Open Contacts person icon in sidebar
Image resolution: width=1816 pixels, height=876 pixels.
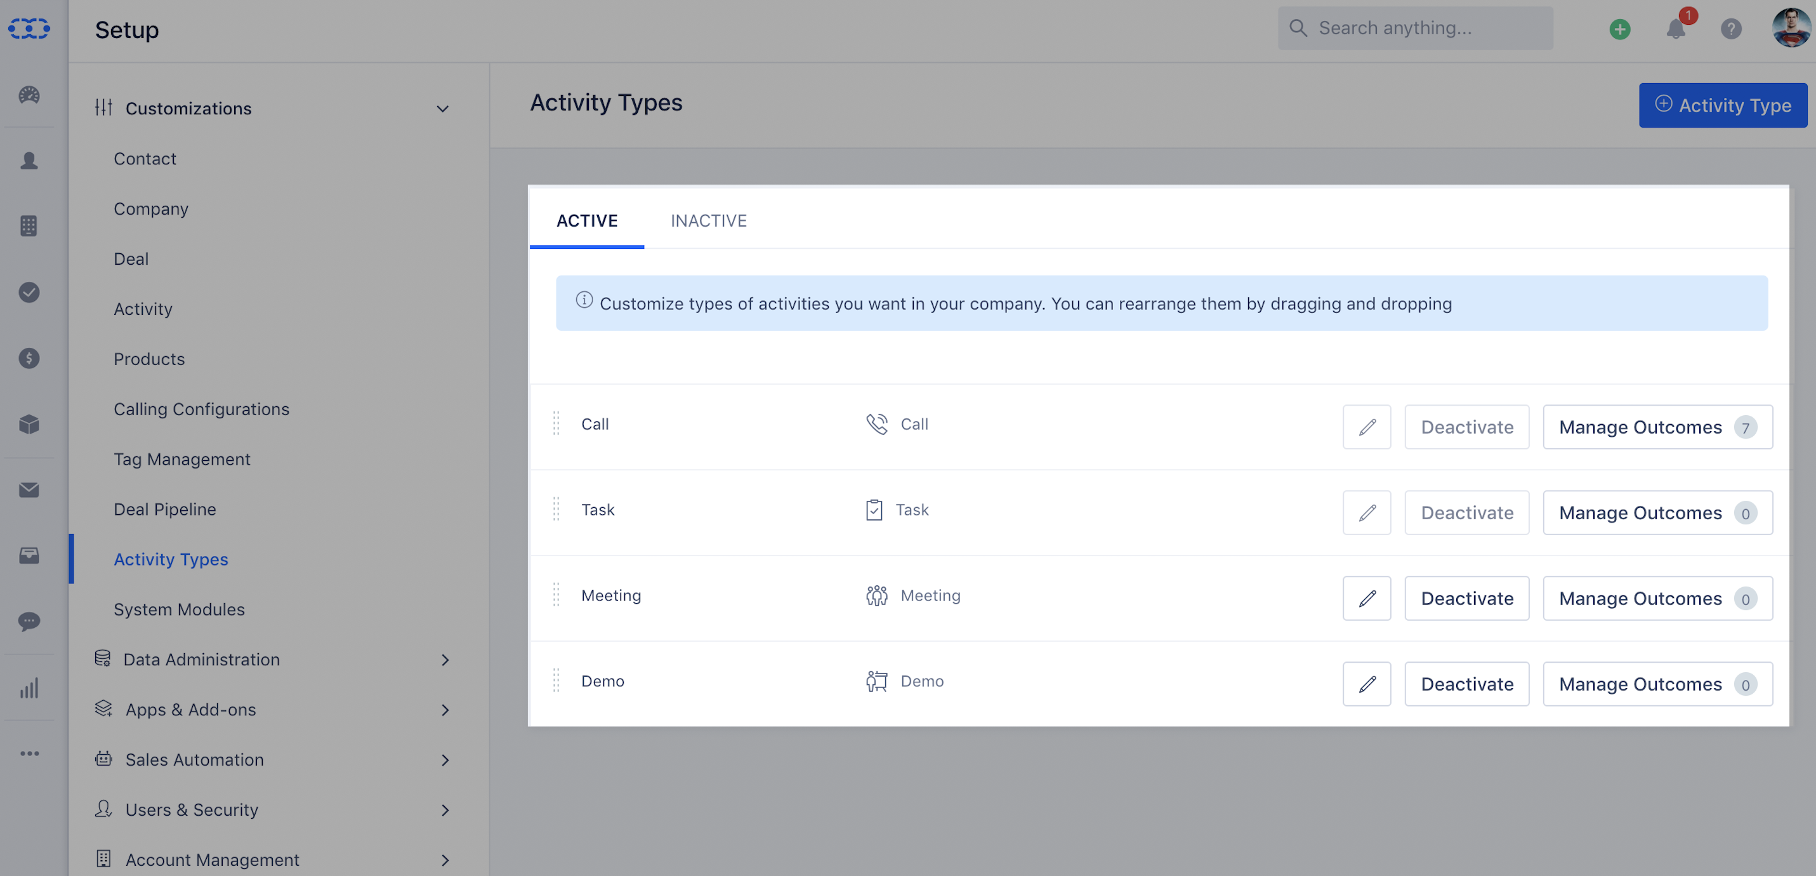point(29,160)
